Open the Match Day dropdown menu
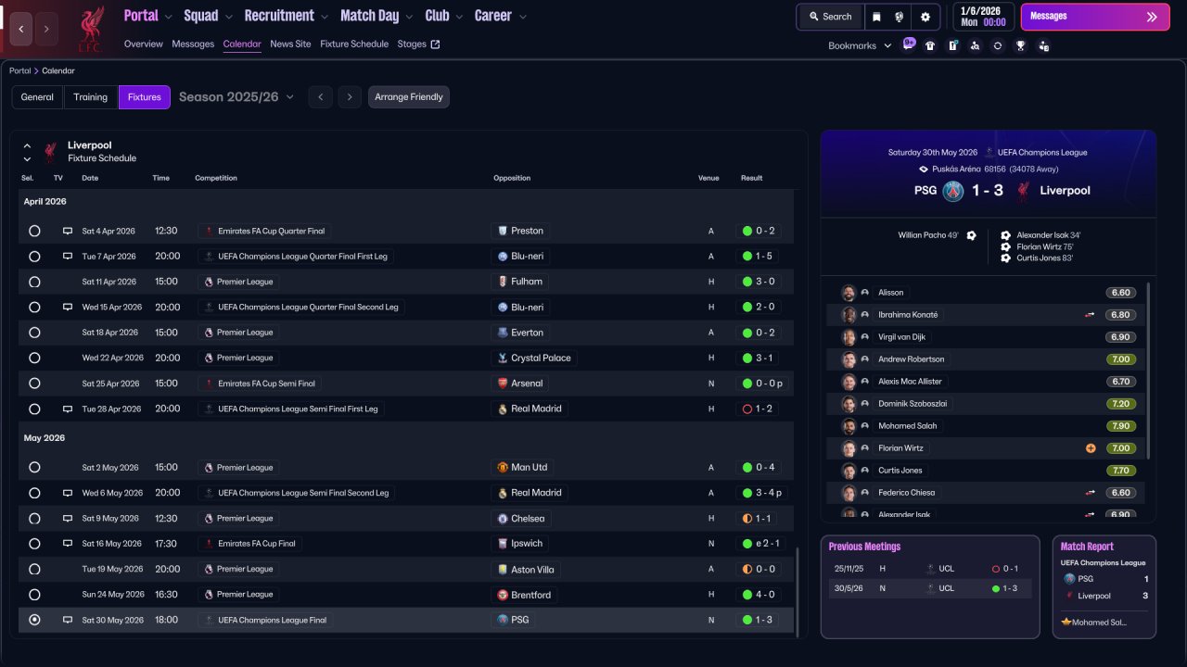This screenshot has height=667, width=1187. pyautogui.click(x=377, y=16)
